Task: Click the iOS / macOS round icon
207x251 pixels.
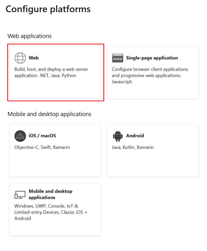Action: click(20, 136)
